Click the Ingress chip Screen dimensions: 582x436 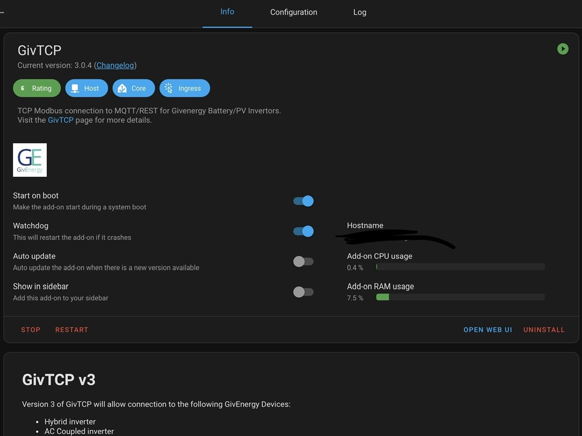(185, 88)
